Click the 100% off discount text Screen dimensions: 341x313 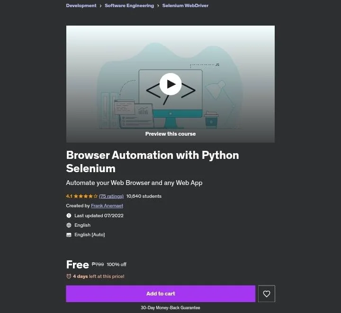pyautogui.click(x=117, y=265)
